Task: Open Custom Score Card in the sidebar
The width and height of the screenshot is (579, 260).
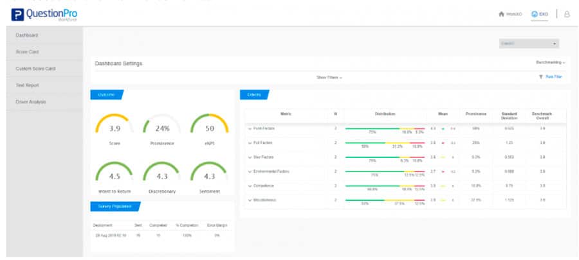Action: 44,69
